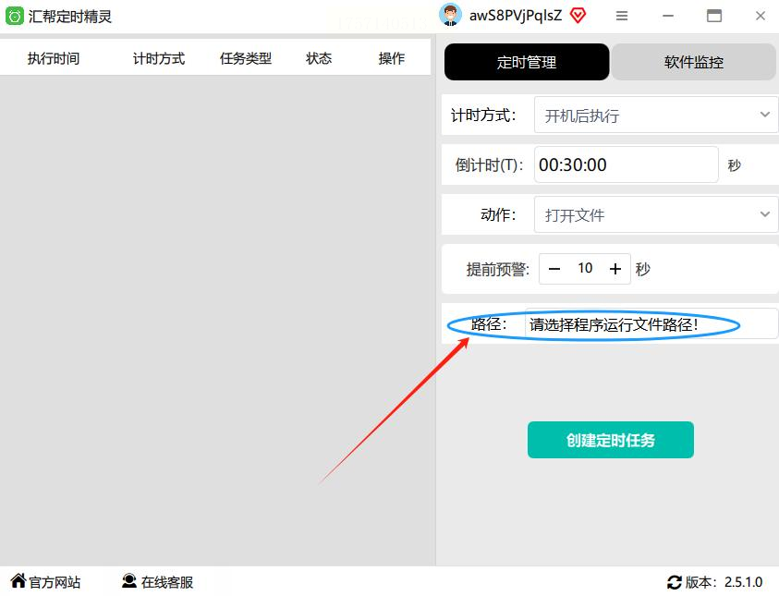Viewport: 779px width, 596px height.
Task: Click the 执行时间 column header
Action: tap(54, 58)
